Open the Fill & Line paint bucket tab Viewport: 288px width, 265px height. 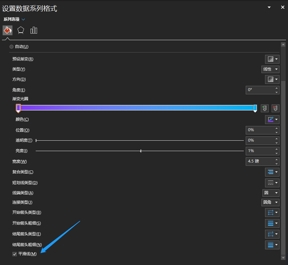click(7, 30)
